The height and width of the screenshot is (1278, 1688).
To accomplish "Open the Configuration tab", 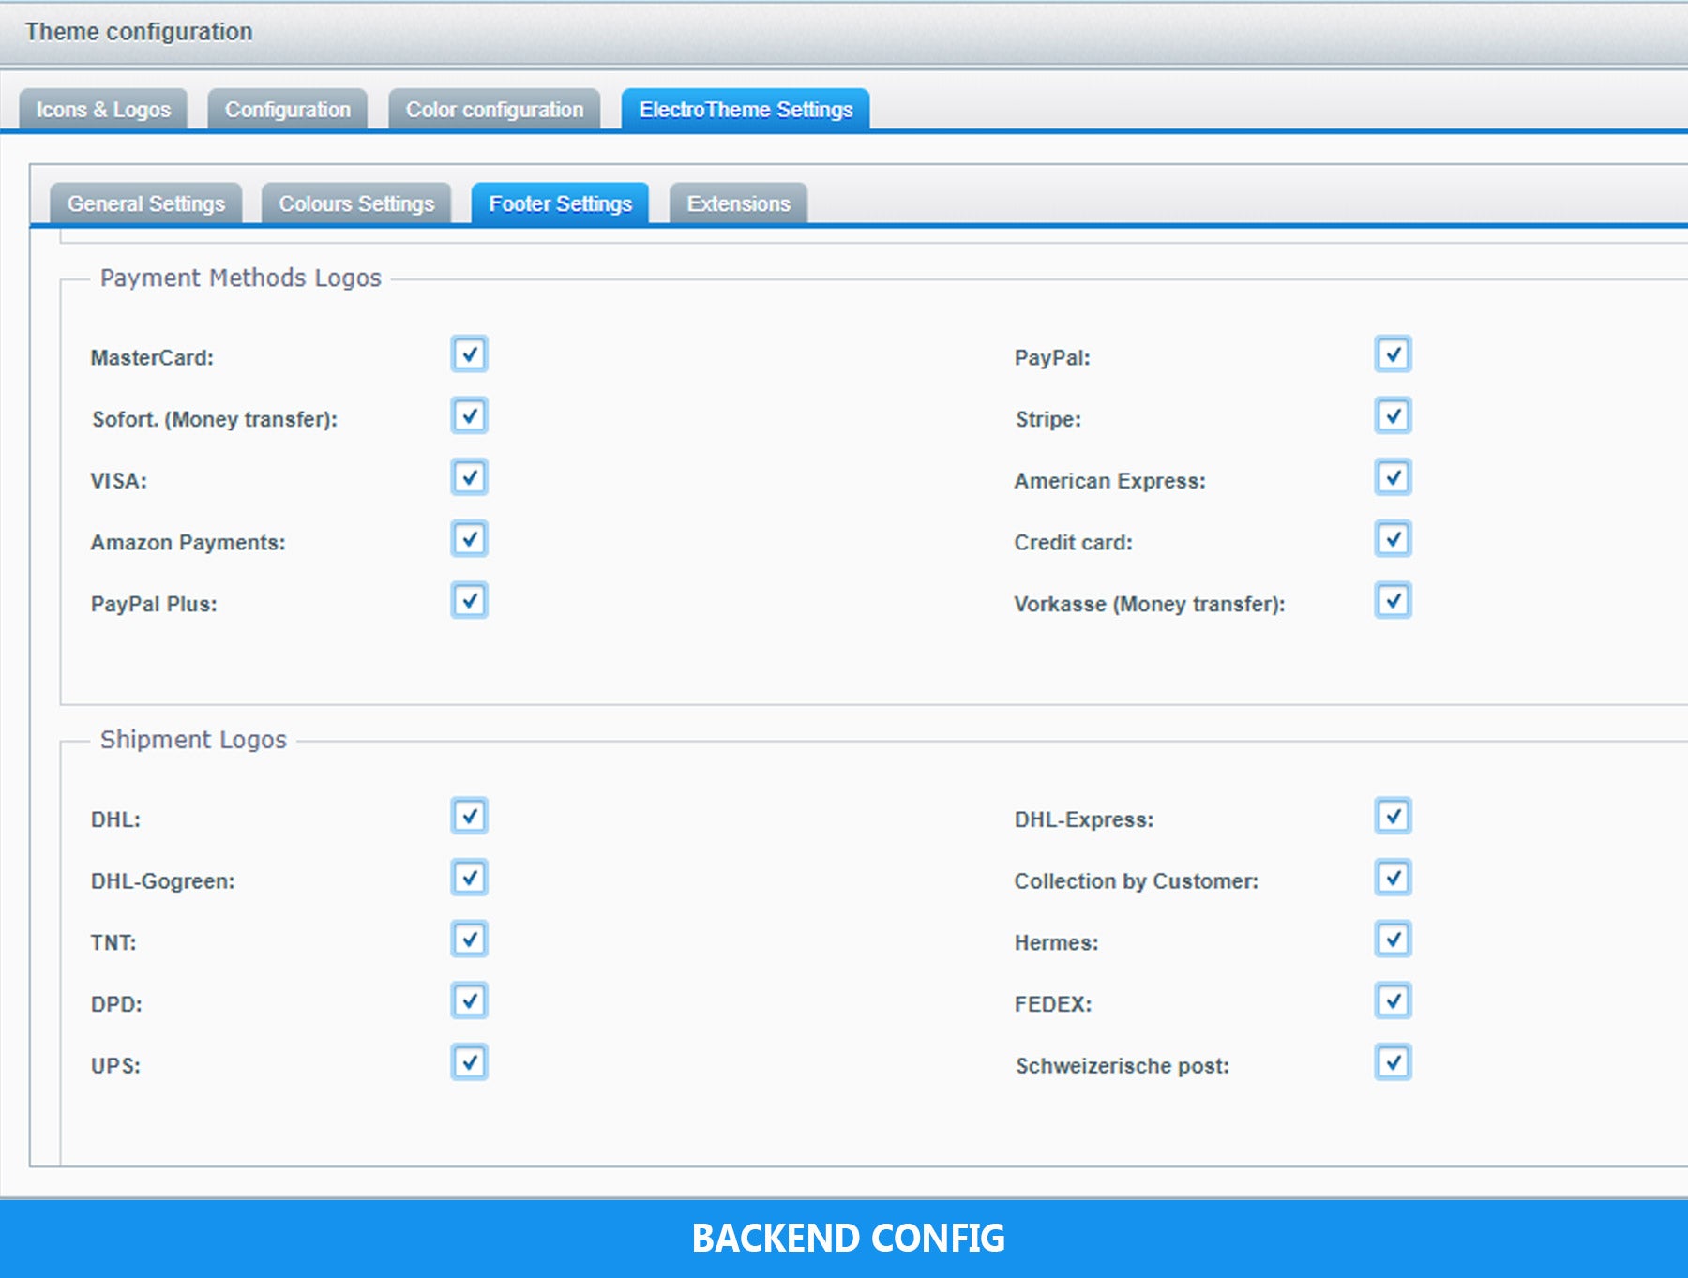I will tap(287, 110).
